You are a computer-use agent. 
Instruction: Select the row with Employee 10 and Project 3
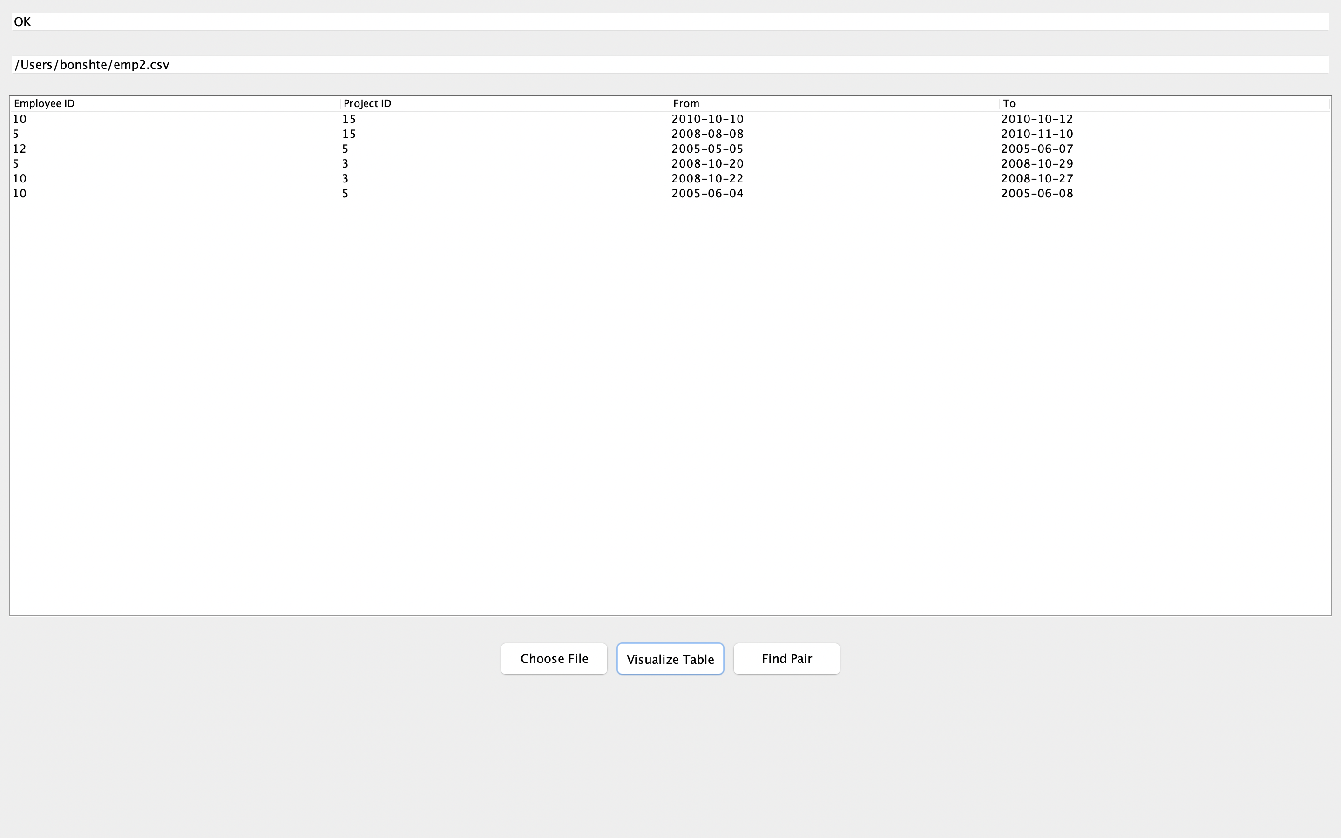tap(332, 178)
